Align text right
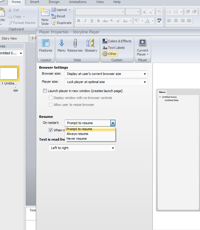Image resolution: width=200 pixels, height=230 pixels. click(183, 21)
